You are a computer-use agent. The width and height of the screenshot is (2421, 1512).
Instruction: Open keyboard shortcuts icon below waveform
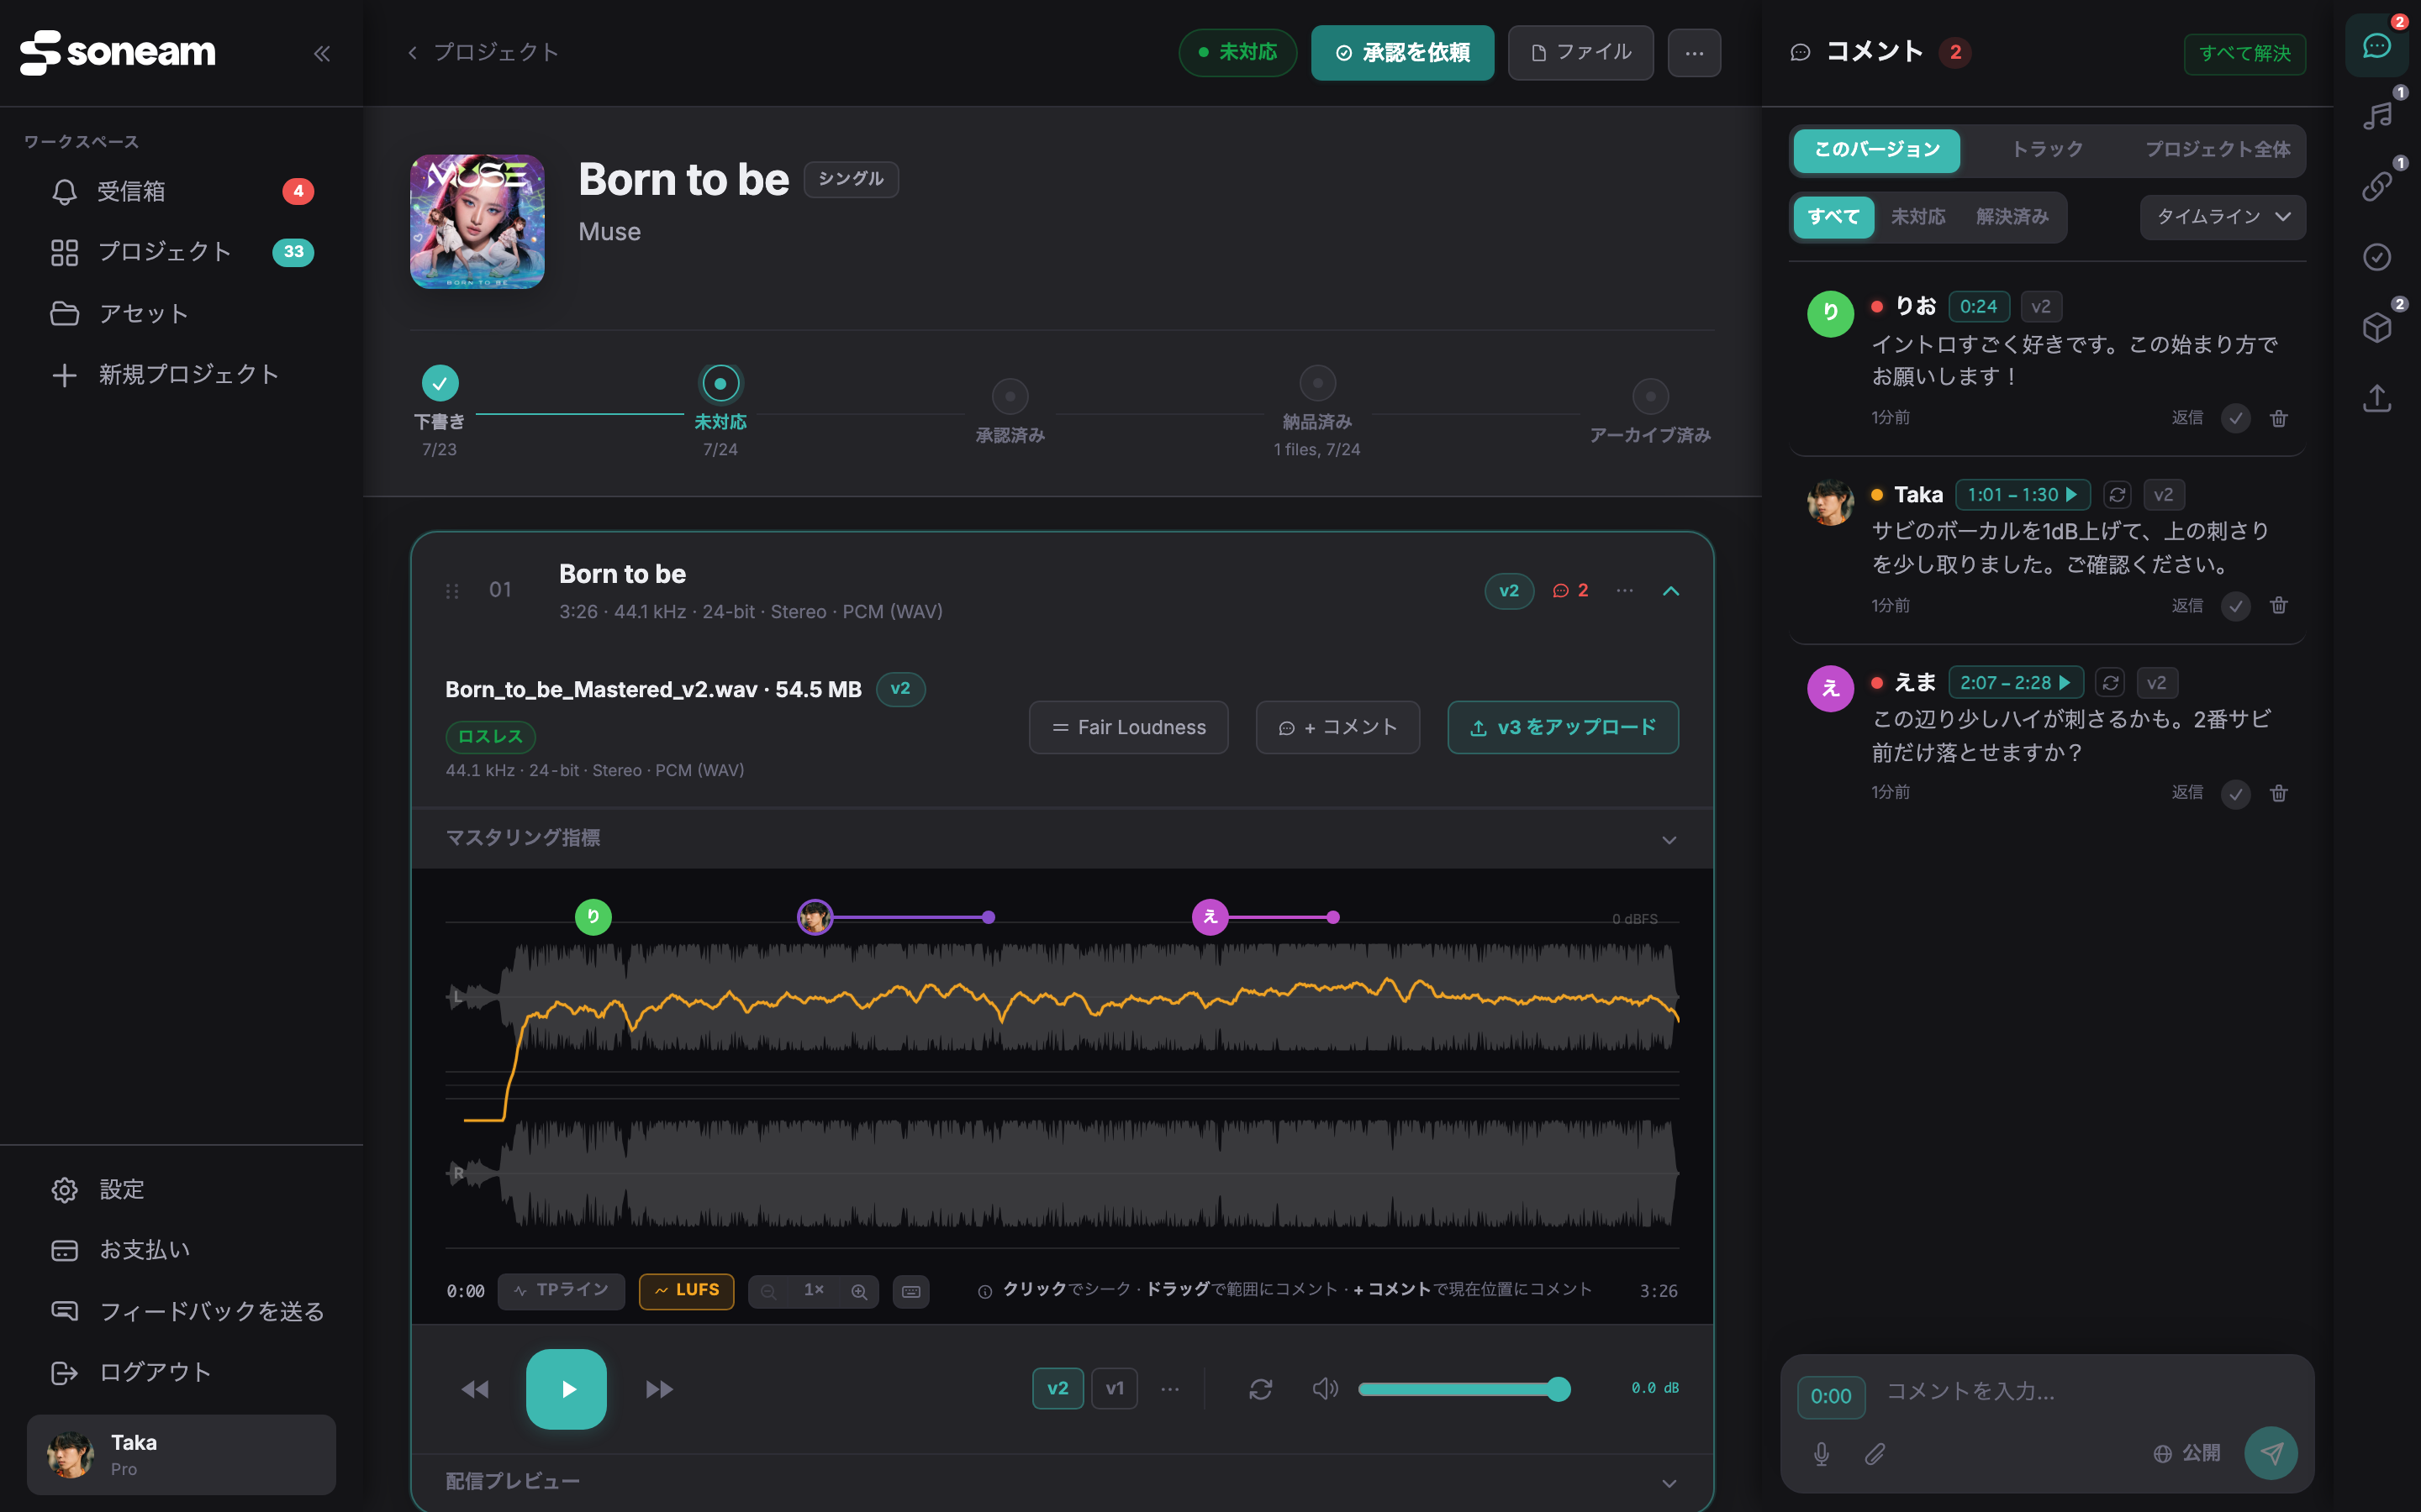[911, 1291]
